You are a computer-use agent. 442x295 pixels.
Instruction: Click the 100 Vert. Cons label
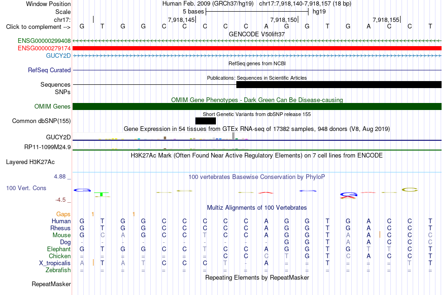tap(26, 188)
